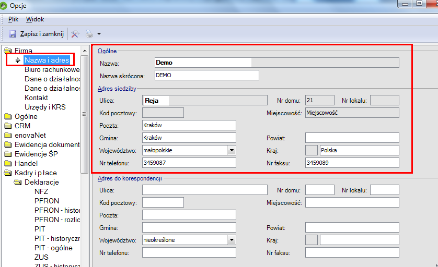The width and height of the screenshot is (438, 267).
Task: Open the Ewidencja dokumentów folder icon
Action: [x=8, y=144]
